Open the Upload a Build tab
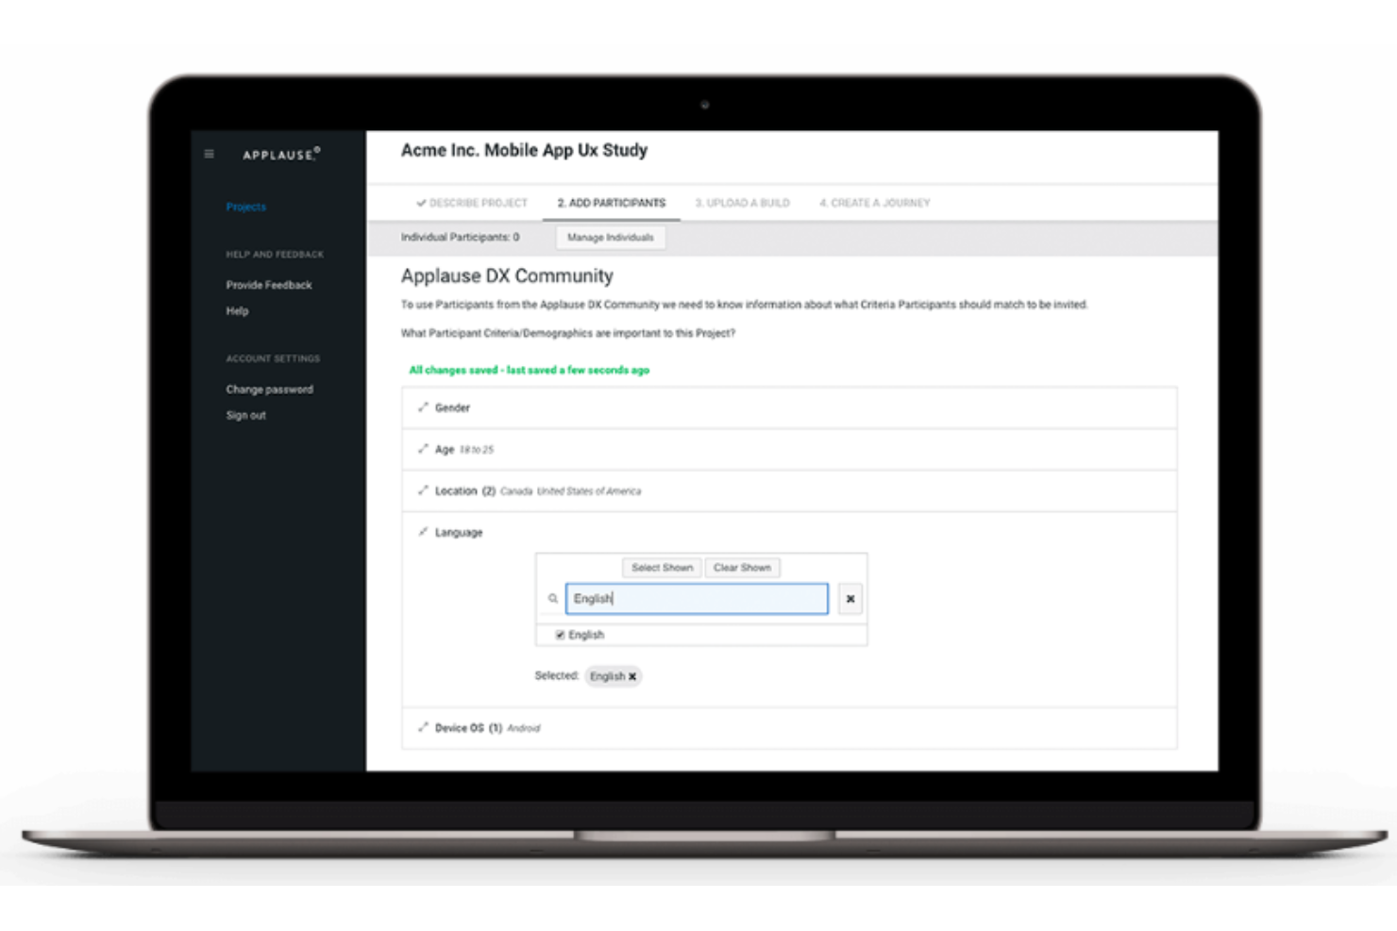This screenshot has width=1397, height=931. click(743, 203)
